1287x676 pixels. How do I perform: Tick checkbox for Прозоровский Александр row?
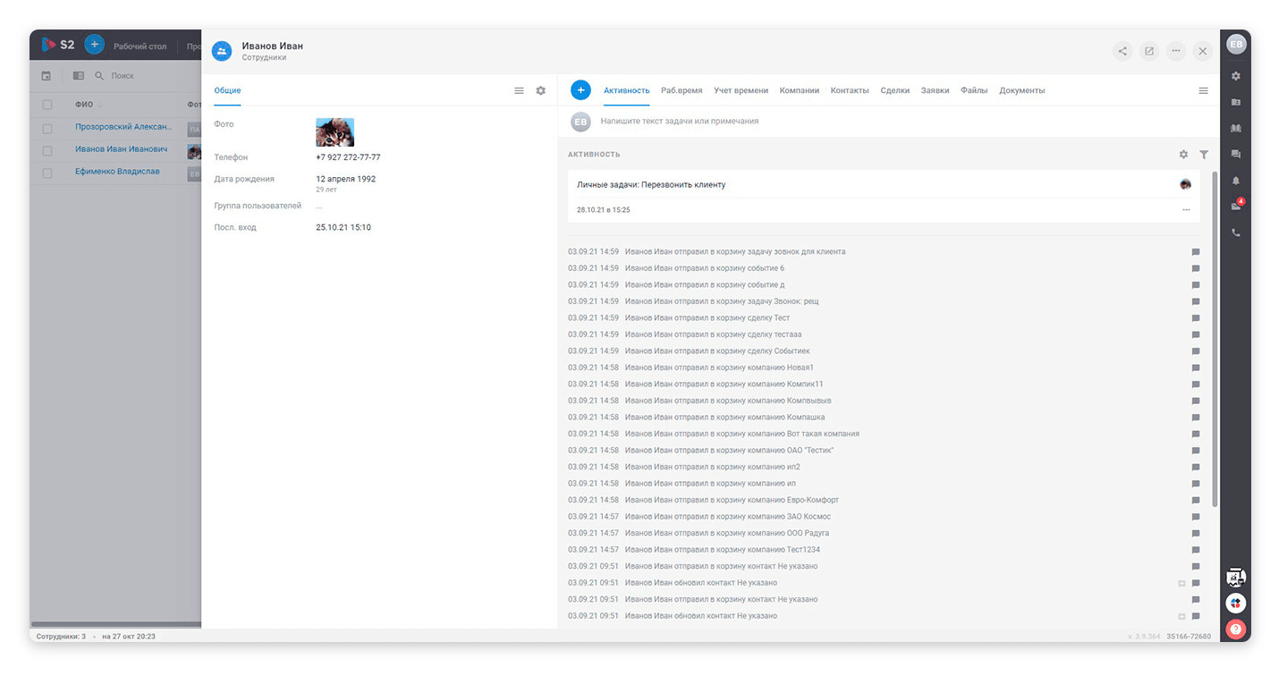click(47, 128)
